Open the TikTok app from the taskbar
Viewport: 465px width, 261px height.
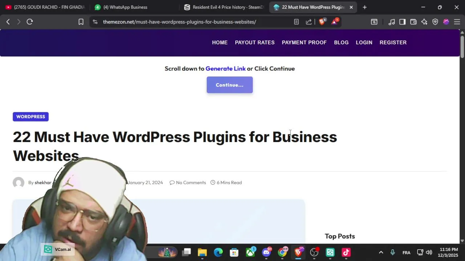click(x=346, y=252)
